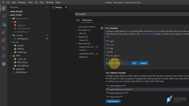Open the View menu
189x106 pixels.
pyautogui.click(x=30, y=2)
